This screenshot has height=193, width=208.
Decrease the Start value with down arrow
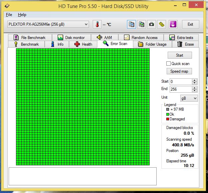[x=194, y=83]
